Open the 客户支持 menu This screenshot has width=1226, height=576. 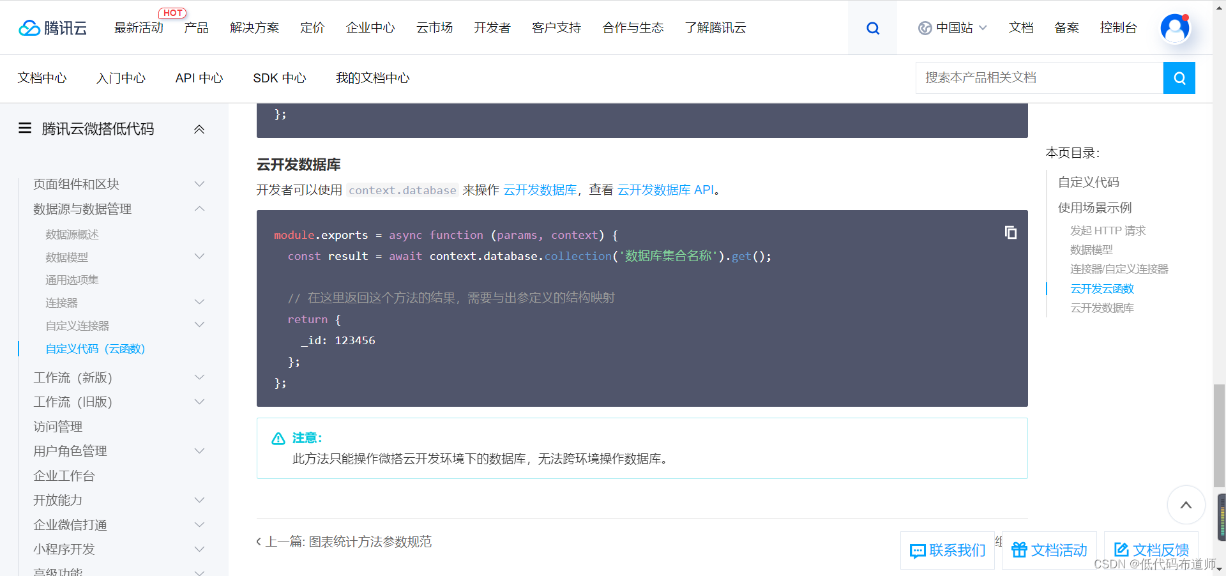pyautogui.click(x=556, y=28)
